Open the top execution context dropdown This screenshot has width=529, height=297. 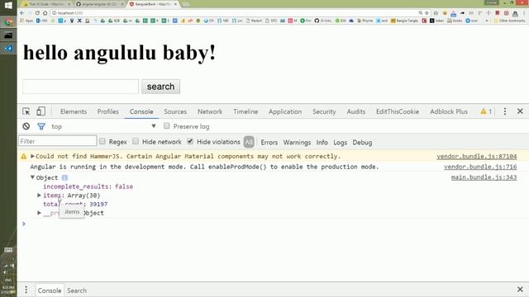coord(103,126)
